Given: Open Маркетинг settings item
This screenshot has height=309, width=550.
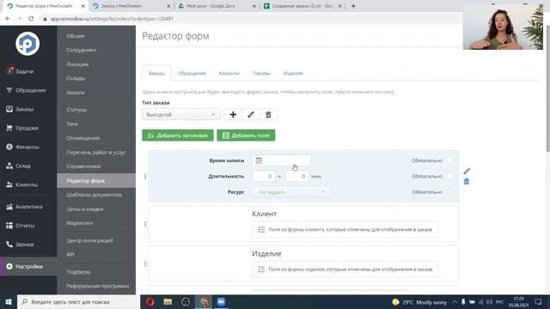Looking at the screenshot, I should tap(80, 223).
